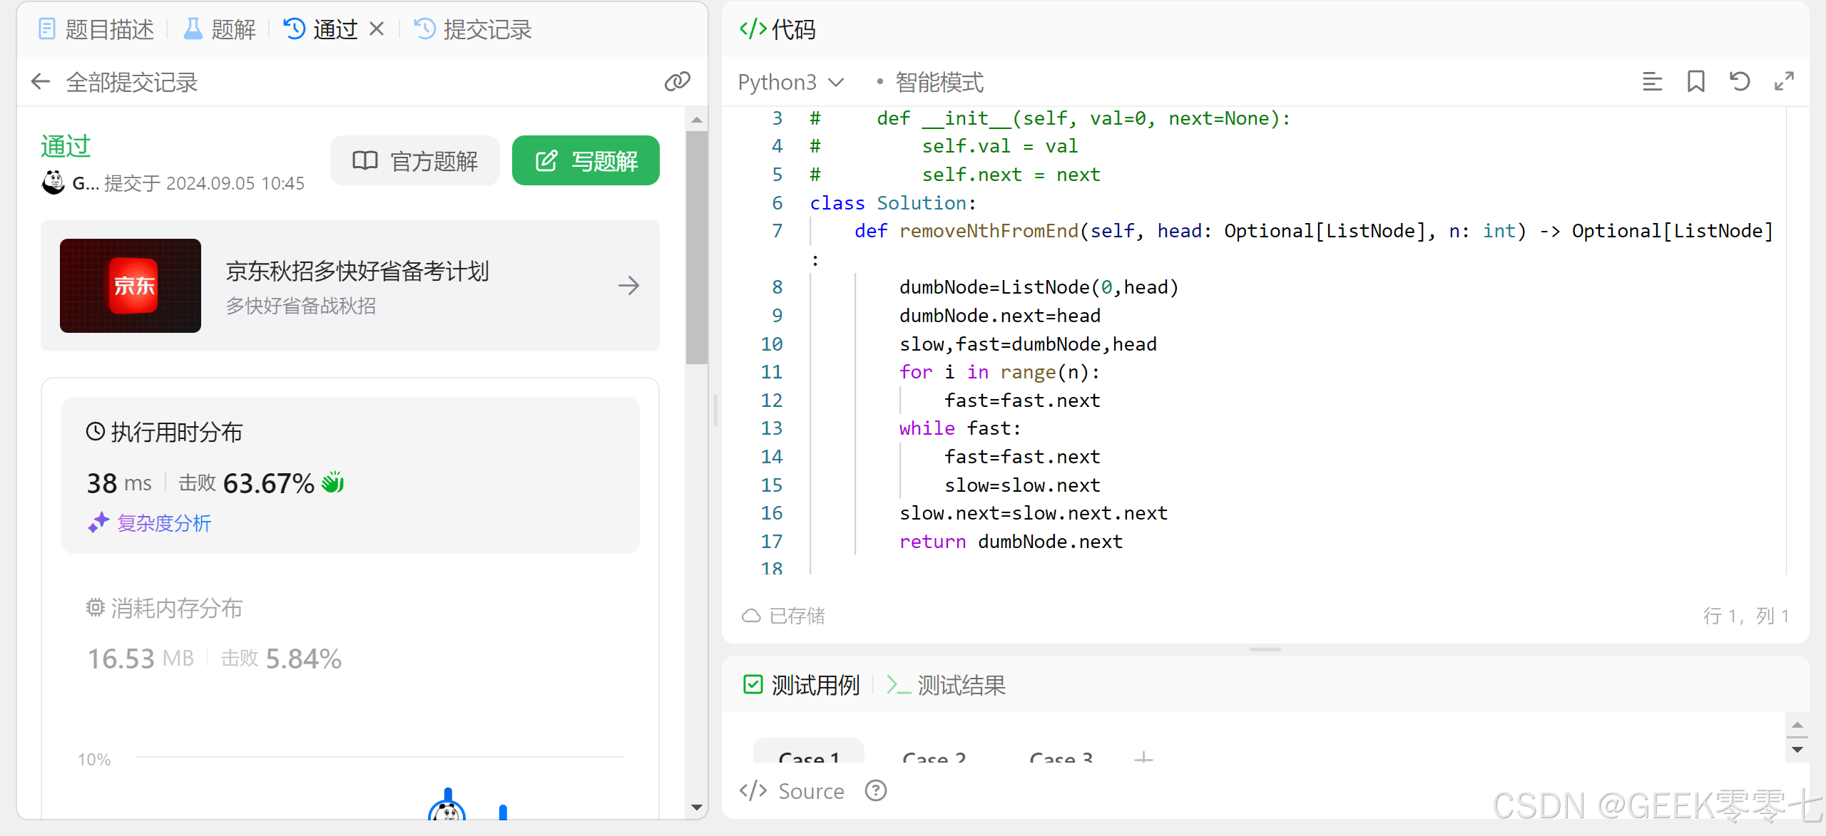The width and height of the screenshot is (1826, 836).
Task: Click the back arrow beside 全部提交记录
Action: (x=41, y=82)
